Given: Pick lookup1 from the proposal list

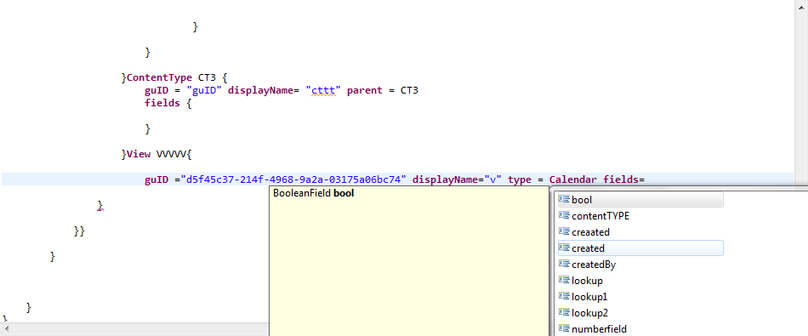Looking at the screenshot, I should click(640, 297).
